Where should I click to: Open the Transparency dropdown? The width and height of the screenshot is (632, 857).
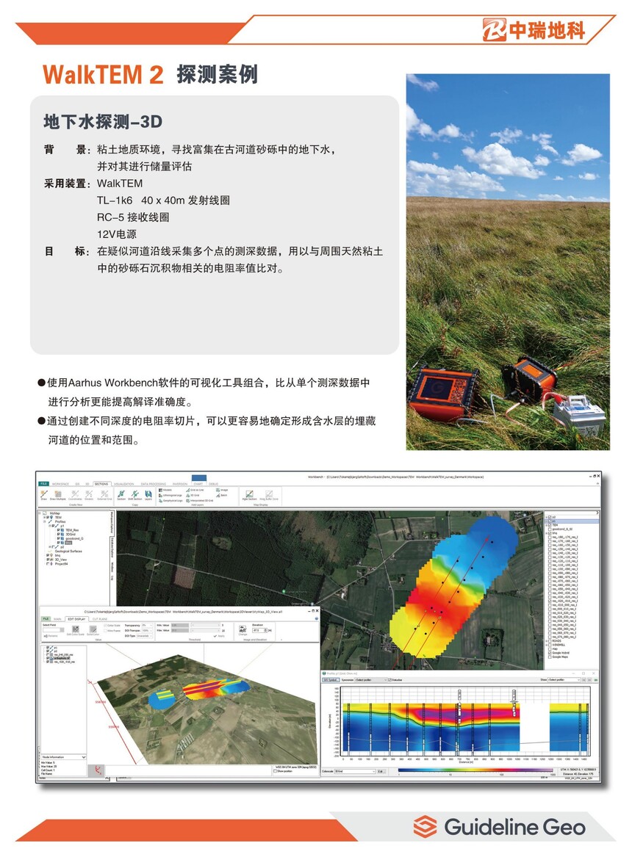(147, 625)
